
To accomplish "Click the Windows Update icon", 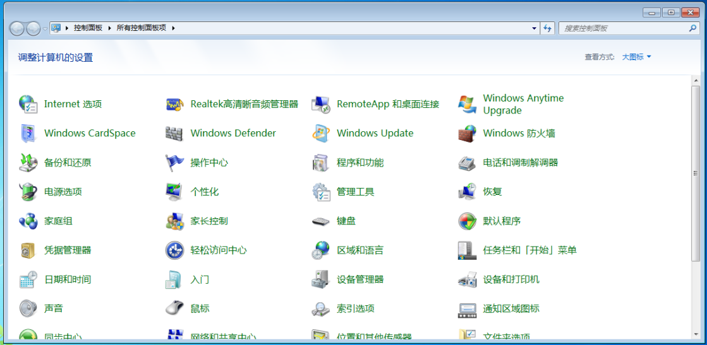I will 321,133.
